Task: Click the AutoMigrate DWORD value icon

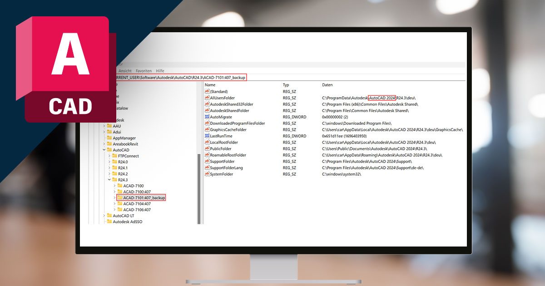Action: click(x=207, y=117)
